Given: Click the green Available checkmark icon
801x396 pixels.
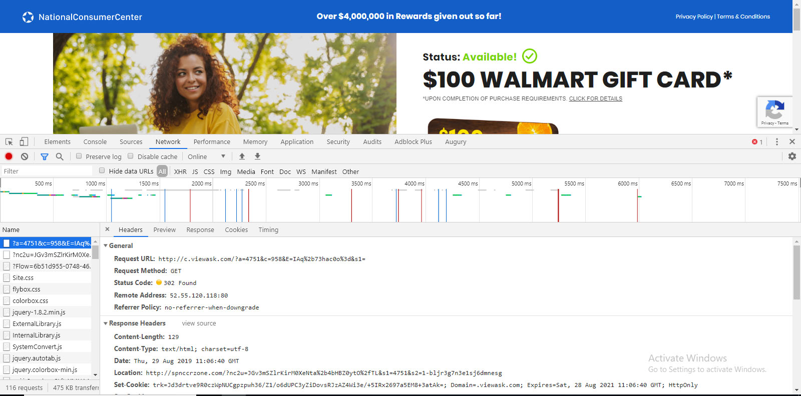Looking at the screenshot, I should tap(530, 56).
